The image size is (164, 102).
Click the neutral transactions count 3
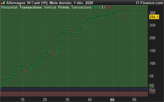tap(102, 7)
